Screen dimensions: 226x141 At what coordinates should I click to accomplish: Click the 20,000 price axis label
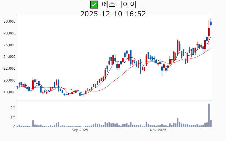pyautogui.click(x=9, y=80)
